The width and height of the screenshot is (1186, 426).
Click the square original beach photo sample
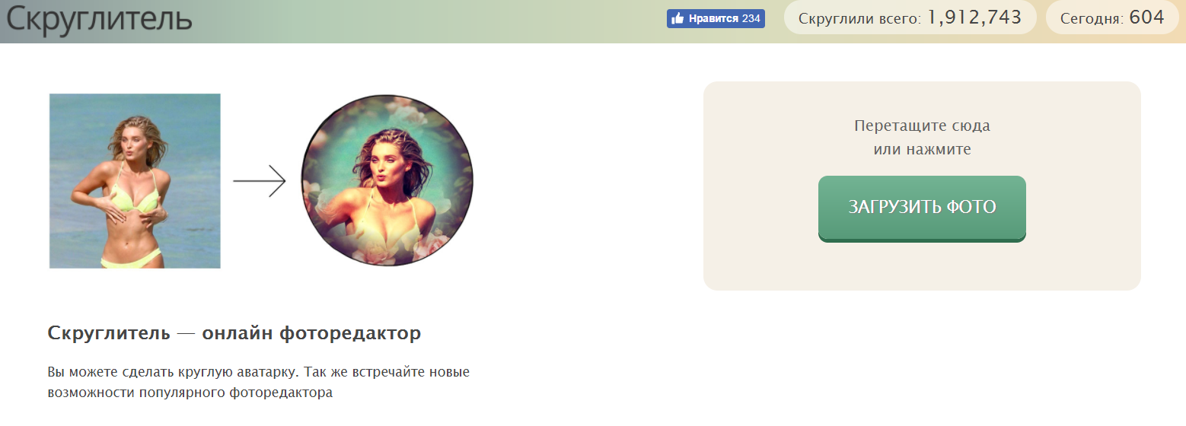tap(135, 181)
